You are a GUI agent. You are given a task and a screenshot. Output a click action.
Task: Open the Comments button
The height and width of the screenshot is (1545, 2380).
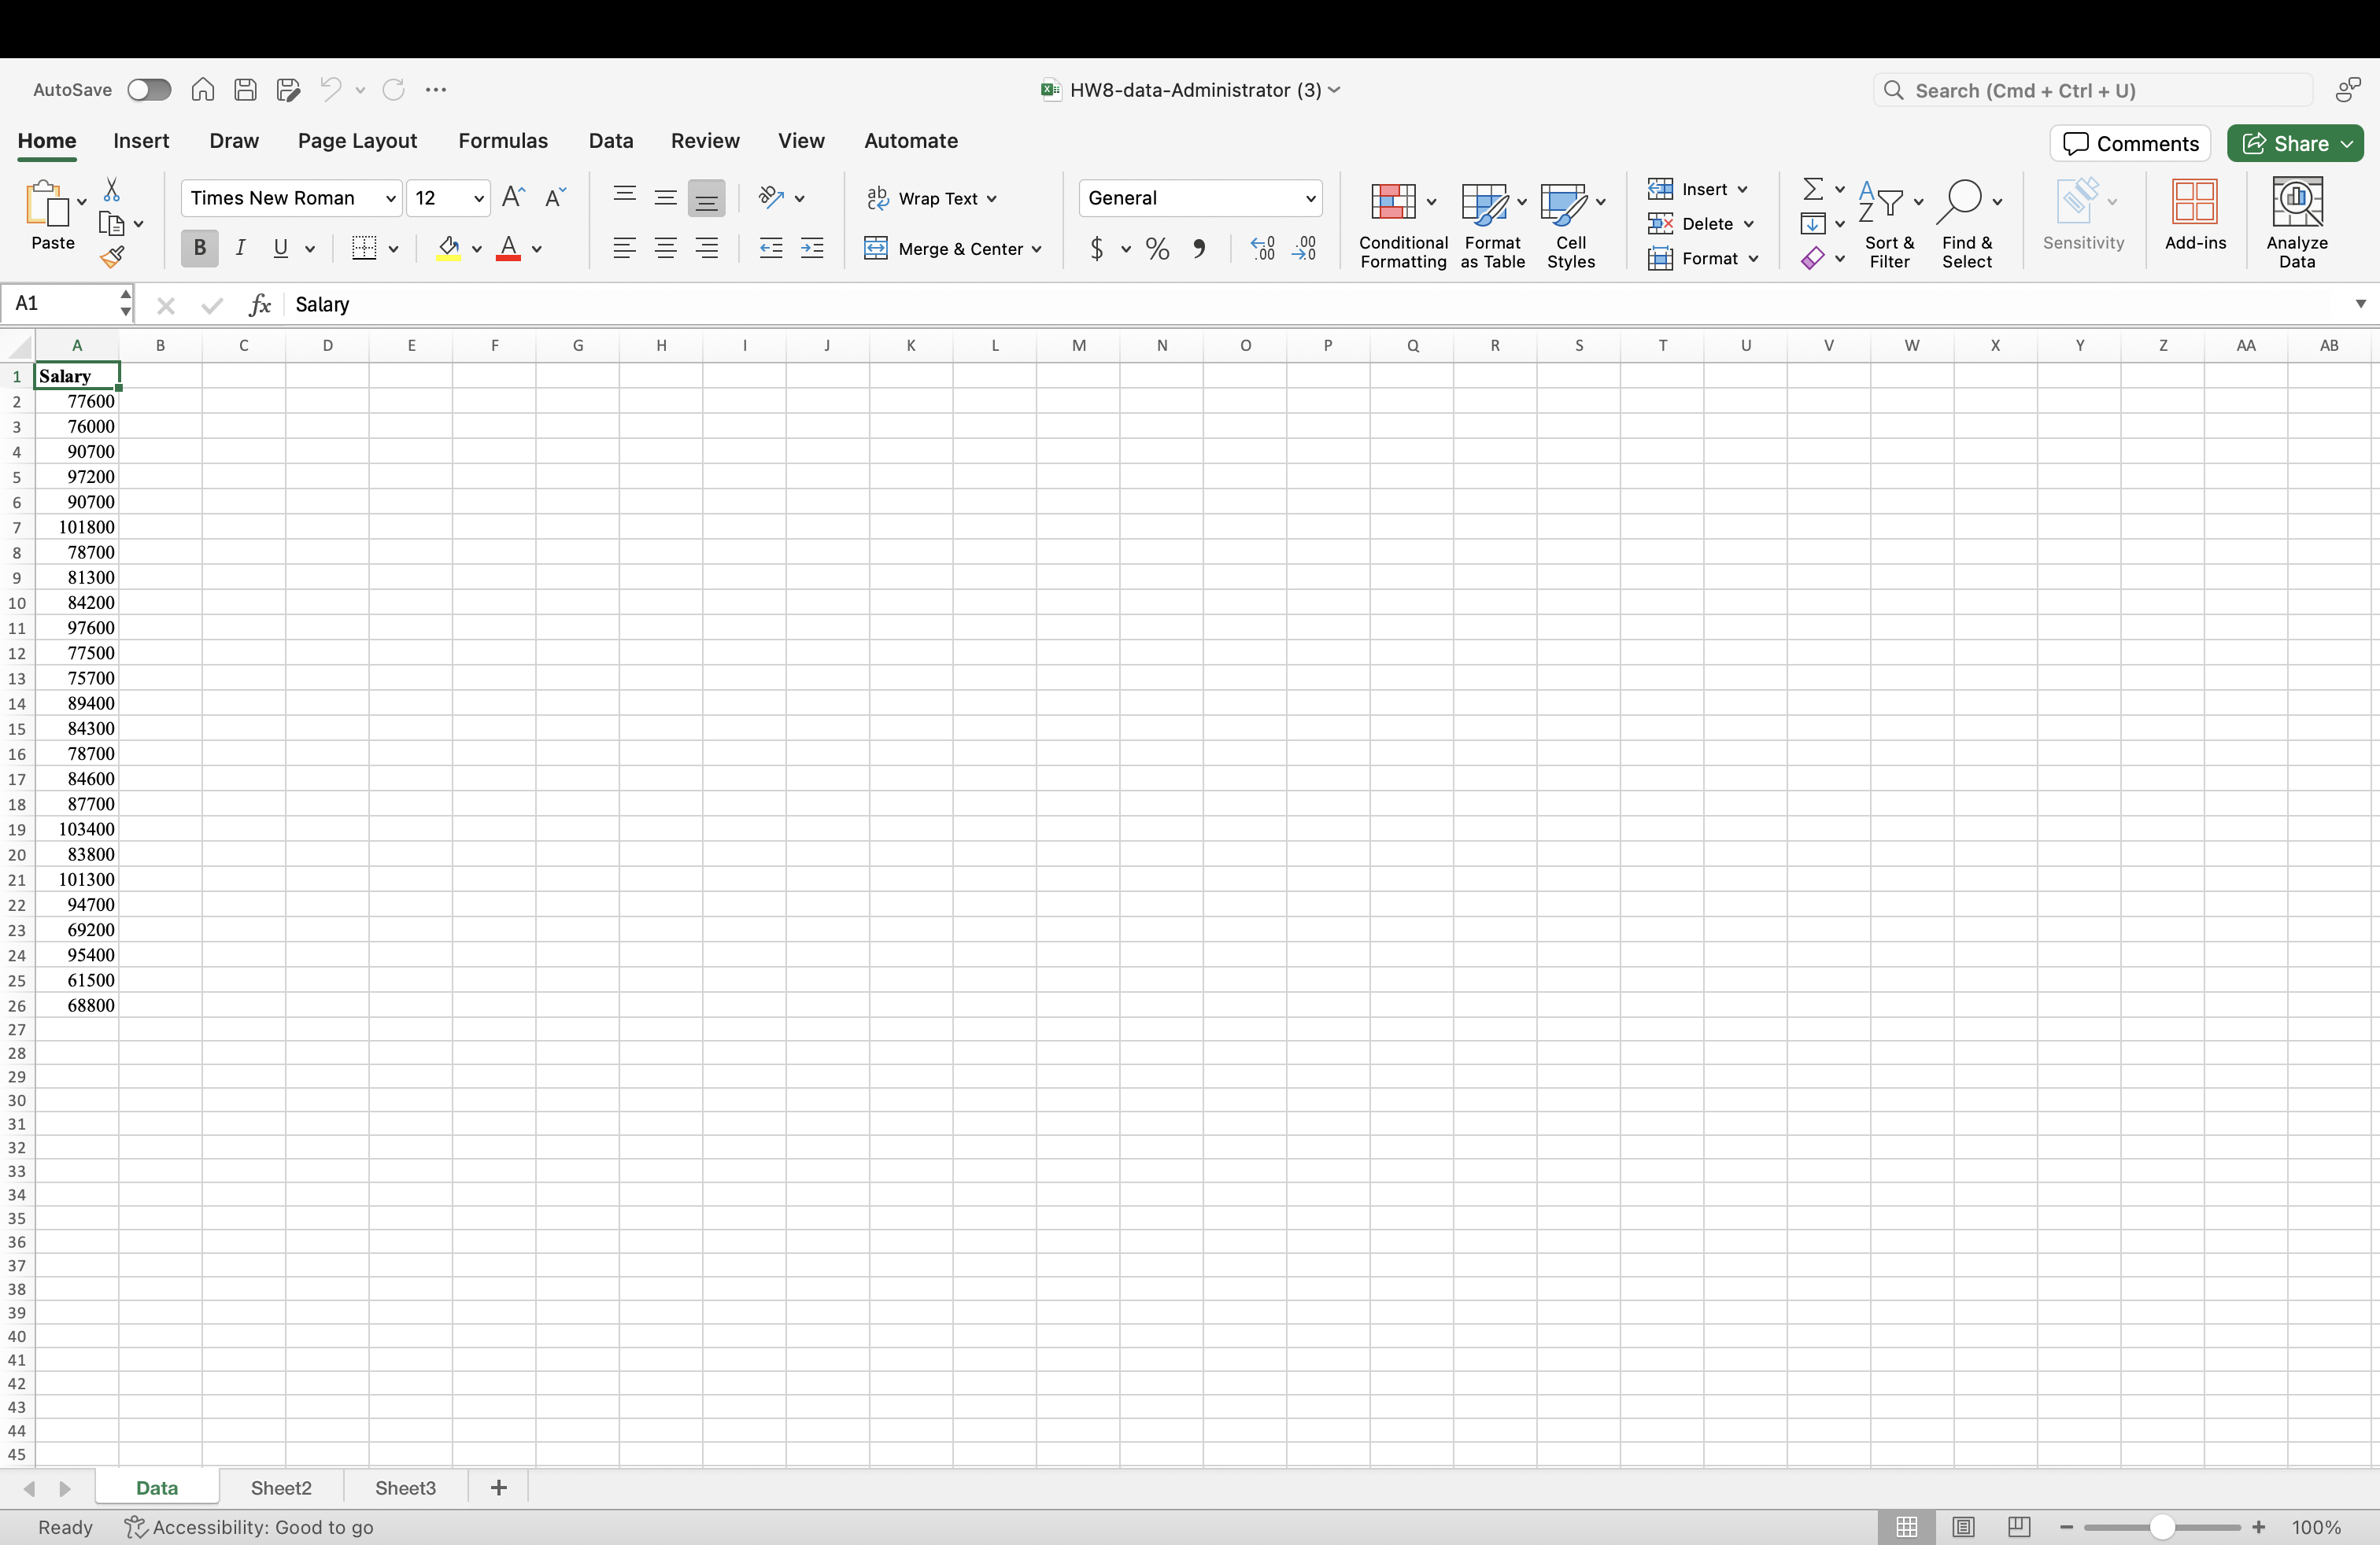(x=2130, y=143)
